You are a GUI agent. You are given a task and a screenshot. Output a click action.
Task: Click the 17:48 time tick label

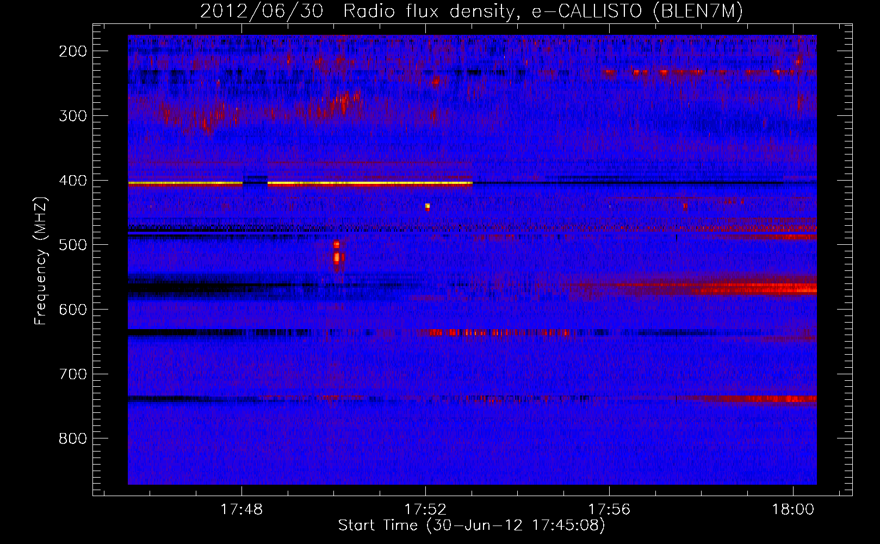(241, 510)
